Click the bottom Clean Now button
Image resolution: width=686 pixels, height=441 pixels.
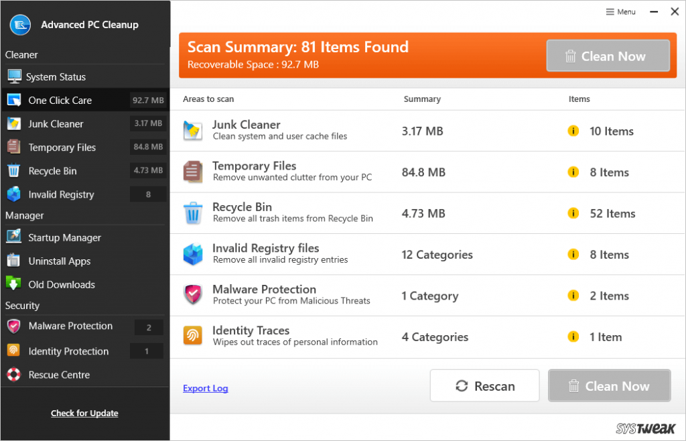click(x=609, y=385)
